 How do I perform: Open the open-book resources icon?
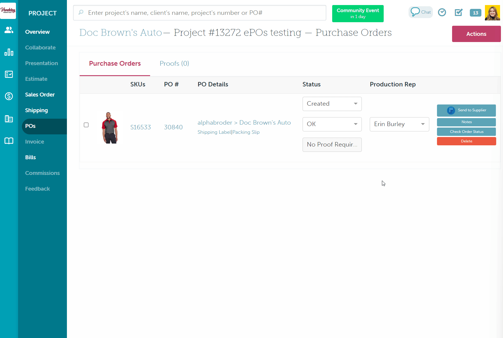point(9,141)
